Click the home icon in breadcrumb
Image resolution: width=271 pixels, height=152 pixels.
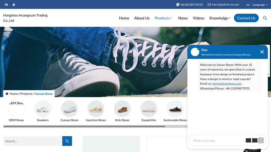[x=7, y=94]
